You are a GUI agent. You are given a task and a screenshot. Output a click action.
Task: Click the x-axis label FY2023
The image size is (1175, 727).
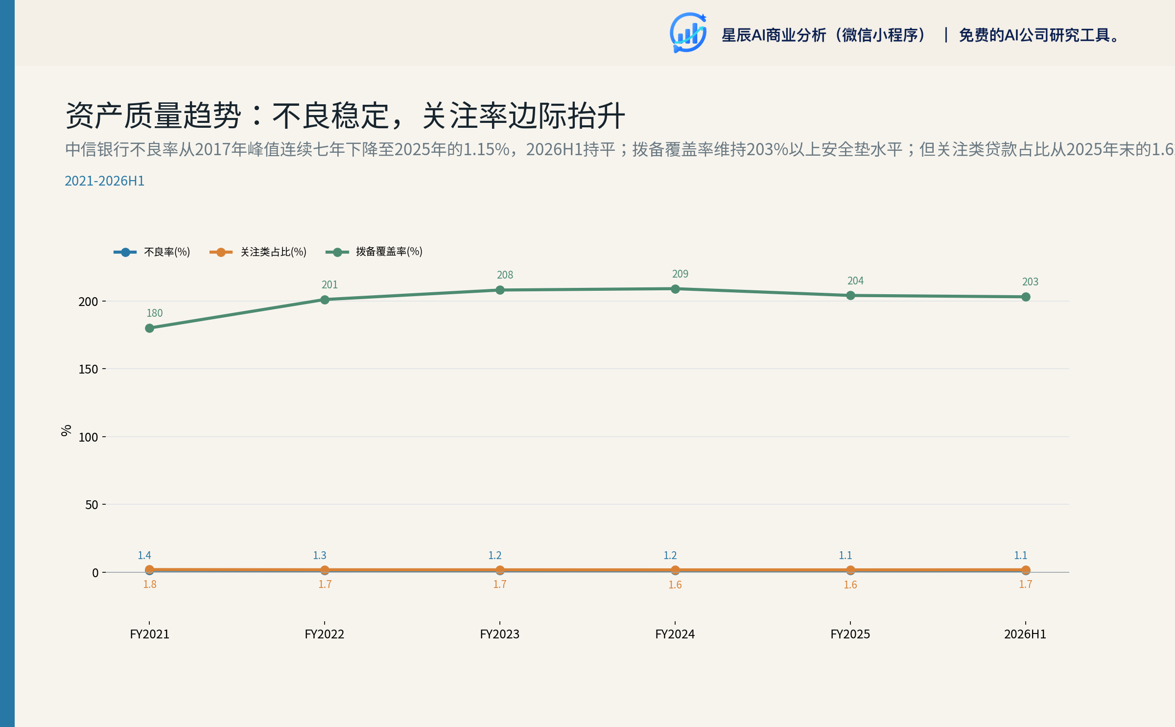(500, 634)
